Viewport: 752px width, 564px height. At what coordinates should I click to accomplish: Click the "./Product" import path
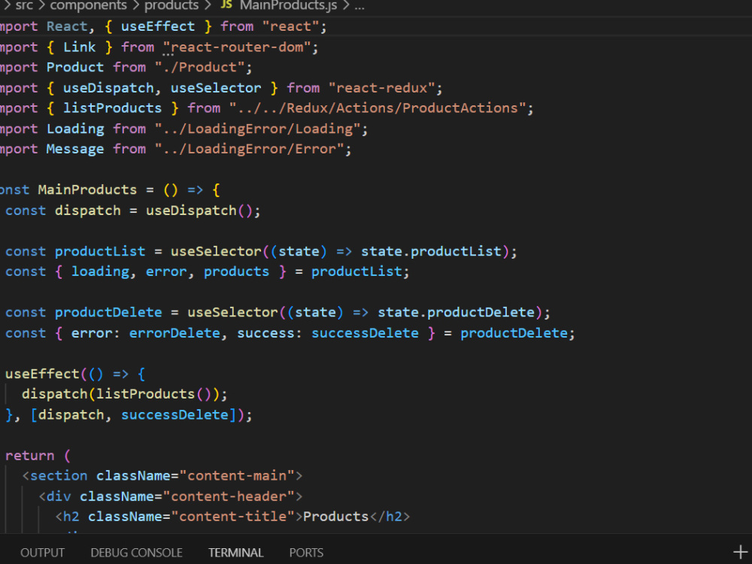[200, 67]
